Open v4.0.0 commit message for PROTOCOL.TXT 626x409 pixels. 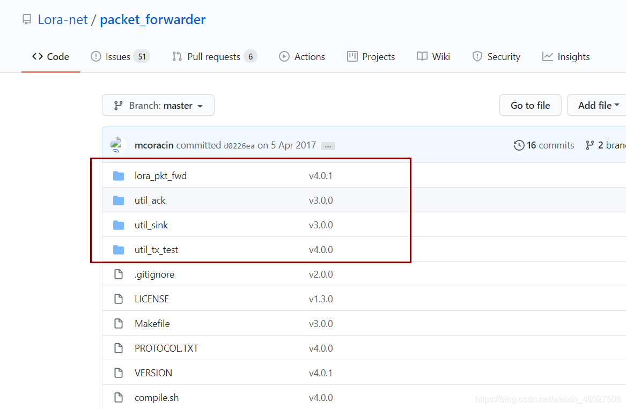click(321, 348)
